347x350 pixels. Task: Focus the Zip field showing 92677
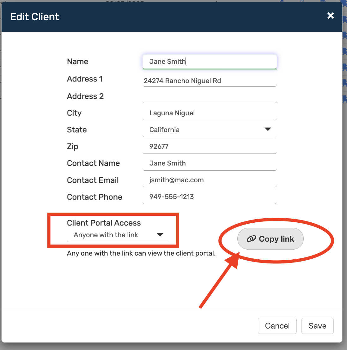pos(210,147)
